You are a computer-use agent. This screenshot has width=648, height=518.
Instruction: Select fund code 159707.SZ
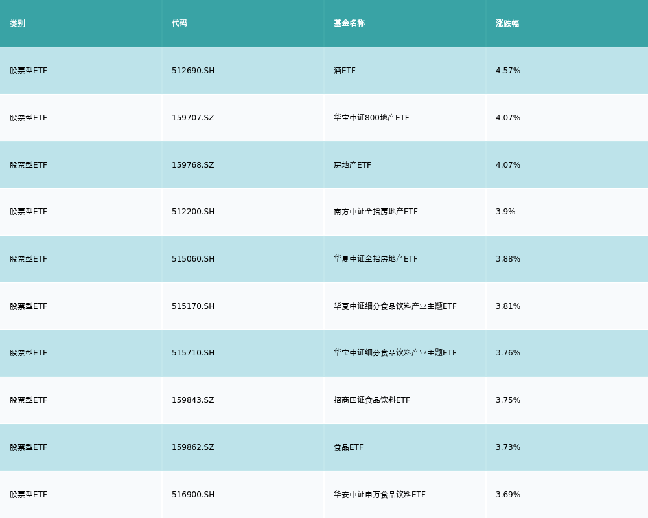(x=193, y=118)
